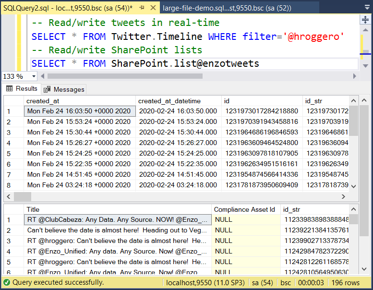Switch to large-file-demo.sql tab
Screen dimensions: 373x290
(227, 8)
